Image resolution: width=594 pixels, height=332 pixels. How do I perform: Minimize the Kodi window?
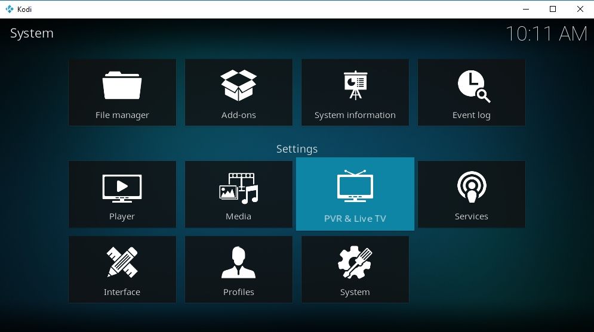click(x=526, y=9)
